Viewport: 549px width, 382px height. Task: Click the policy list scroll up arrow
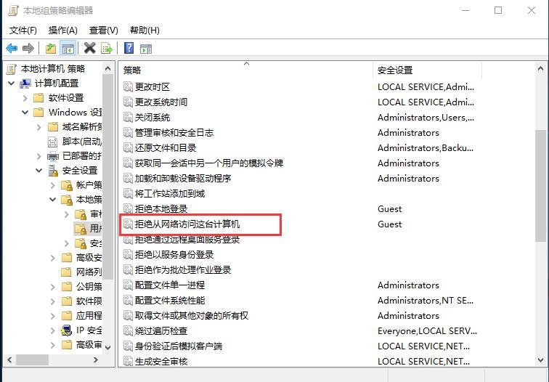pos(540,69)
